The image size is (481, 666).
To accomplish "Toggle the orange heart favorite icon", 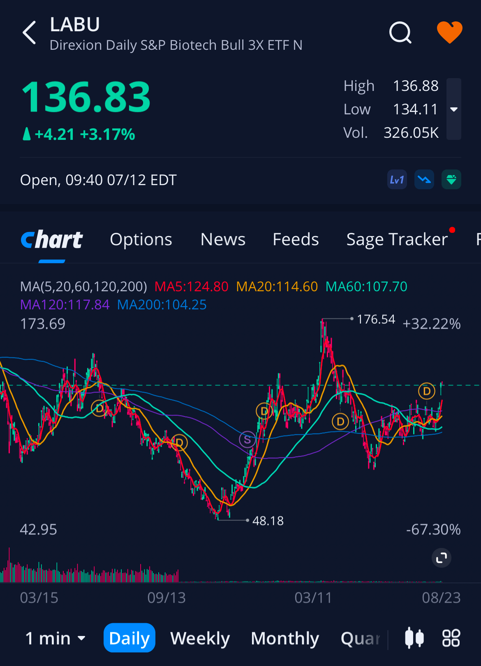I will pyautogui.click(x=449, y=32).
